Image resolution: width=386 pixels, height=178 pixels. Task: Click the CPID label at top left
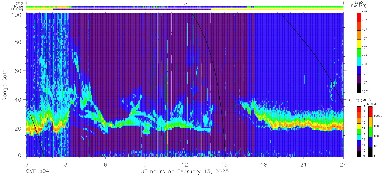point(19,3)
